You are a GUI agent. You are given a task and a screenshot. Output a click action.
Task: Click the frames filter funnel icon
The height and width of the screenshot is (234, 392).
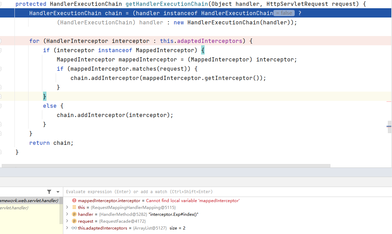coord(49,192)
